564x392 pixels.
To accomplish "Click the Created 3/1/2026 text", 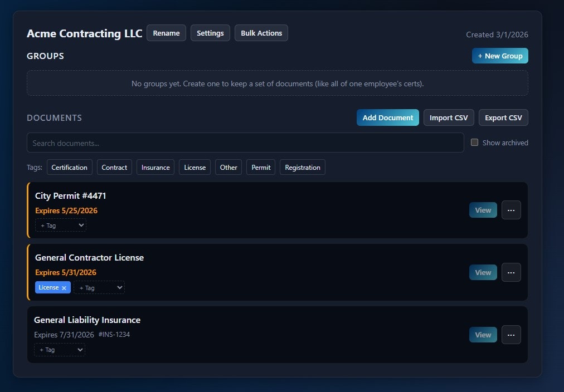I will point(497,35).
